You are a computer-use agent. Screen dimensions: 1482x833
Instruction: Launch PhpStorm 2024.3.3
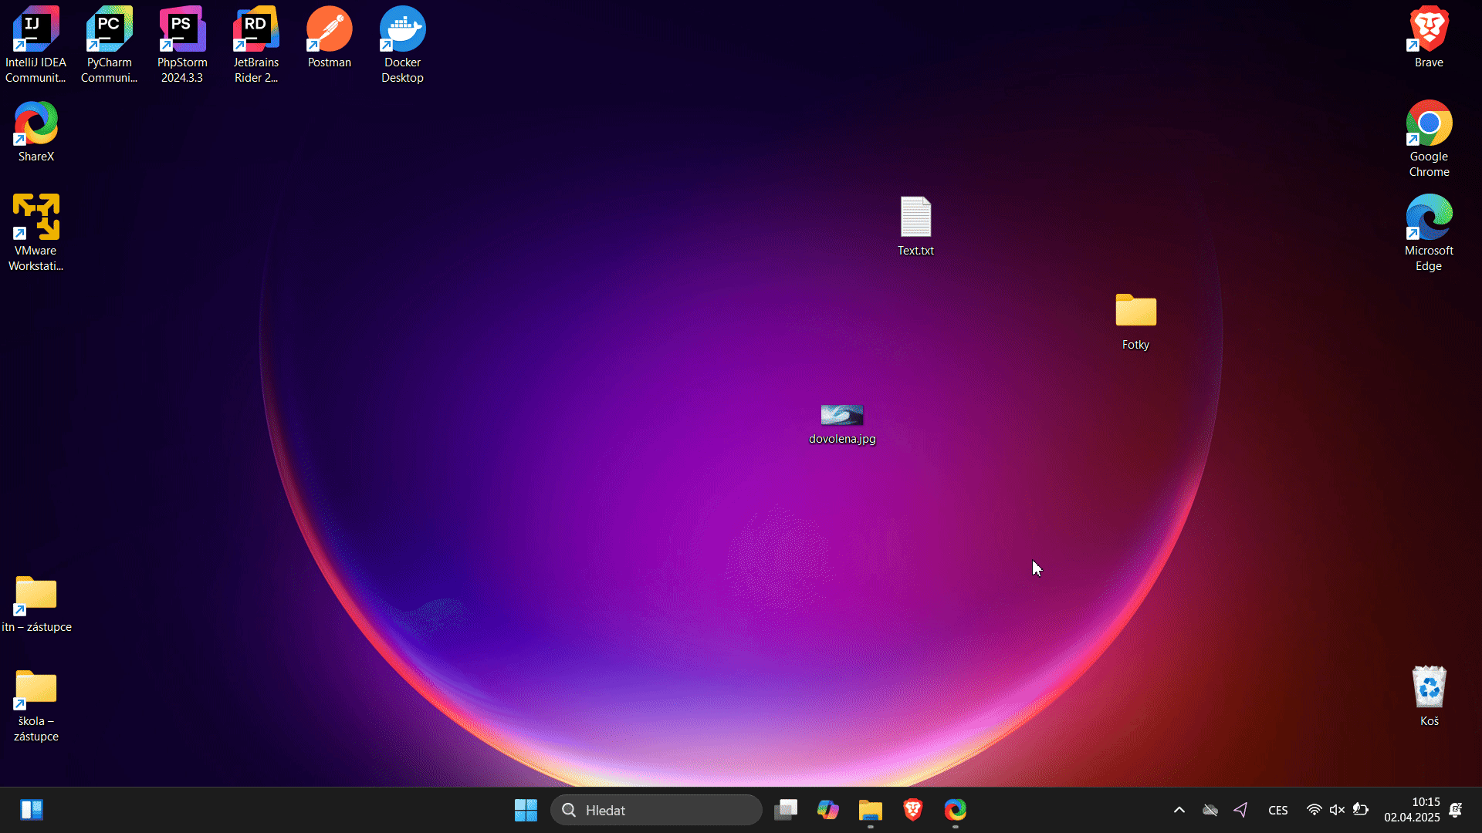tap(182, 31)
